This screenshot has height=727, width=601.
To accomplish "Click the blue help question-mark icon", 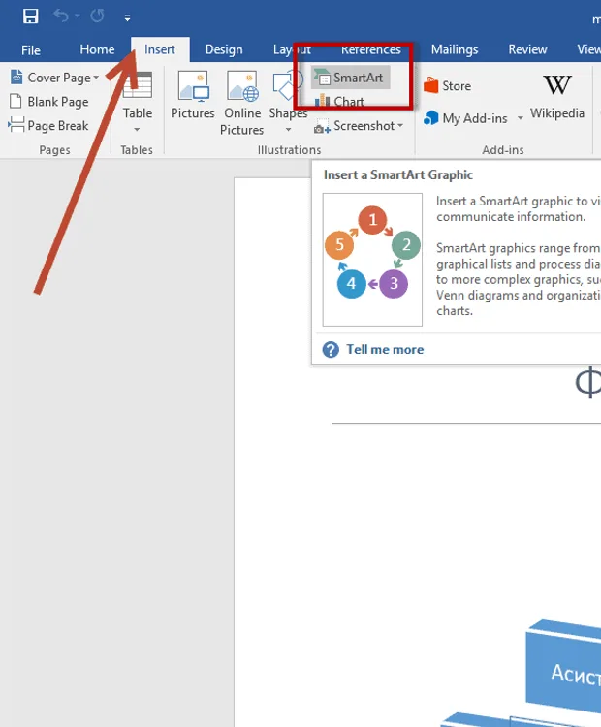I will click(331, 350).
